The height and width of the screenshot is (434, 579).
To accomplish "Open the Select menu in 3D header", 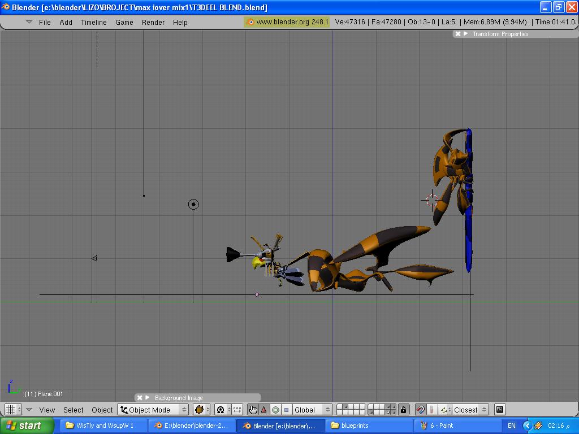I will [73, 410].
